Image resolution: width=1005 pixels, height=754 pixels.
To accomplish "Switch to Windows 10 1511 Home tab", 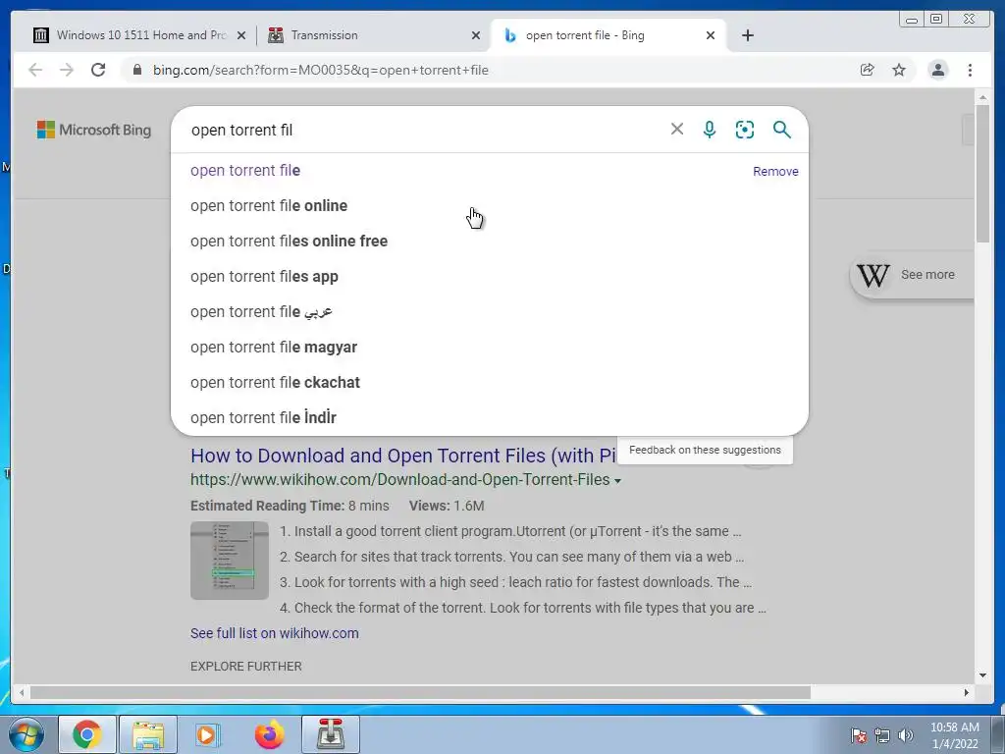I will click(x=139, y=35).
